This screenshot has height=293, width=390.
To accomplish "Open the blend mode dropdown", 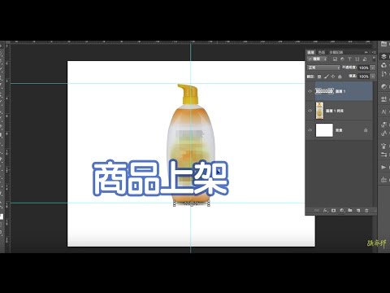I will tap(323, 68).
